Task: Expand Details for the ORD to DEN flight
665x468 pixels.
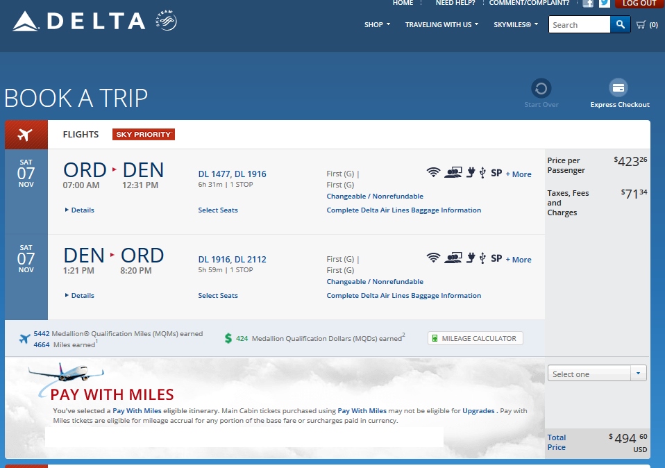Action: 80,210
